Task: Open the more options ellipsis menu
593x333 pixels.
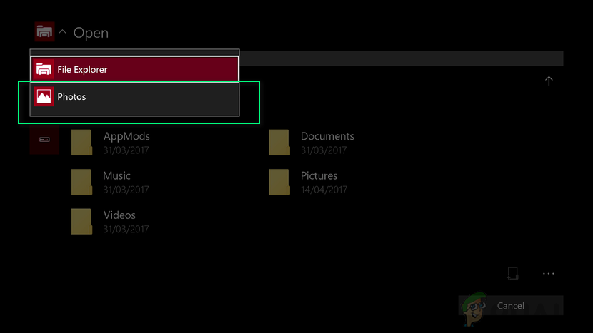Action: pos(549,273)
